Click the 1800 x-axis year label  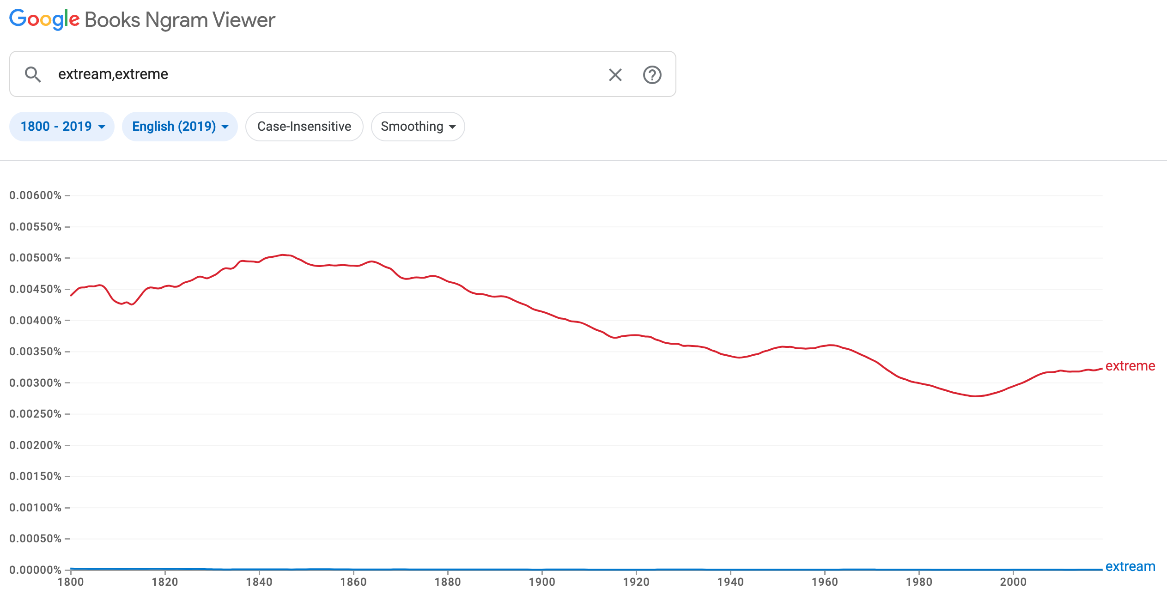click(71, 582)
